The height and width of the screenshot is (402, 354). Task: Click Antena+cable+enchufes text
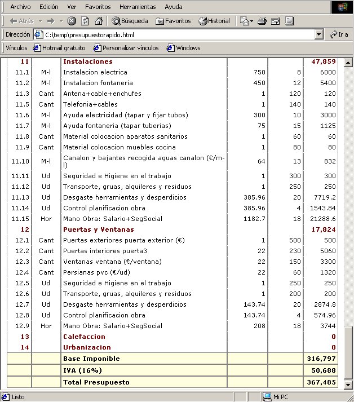[102, 94]
